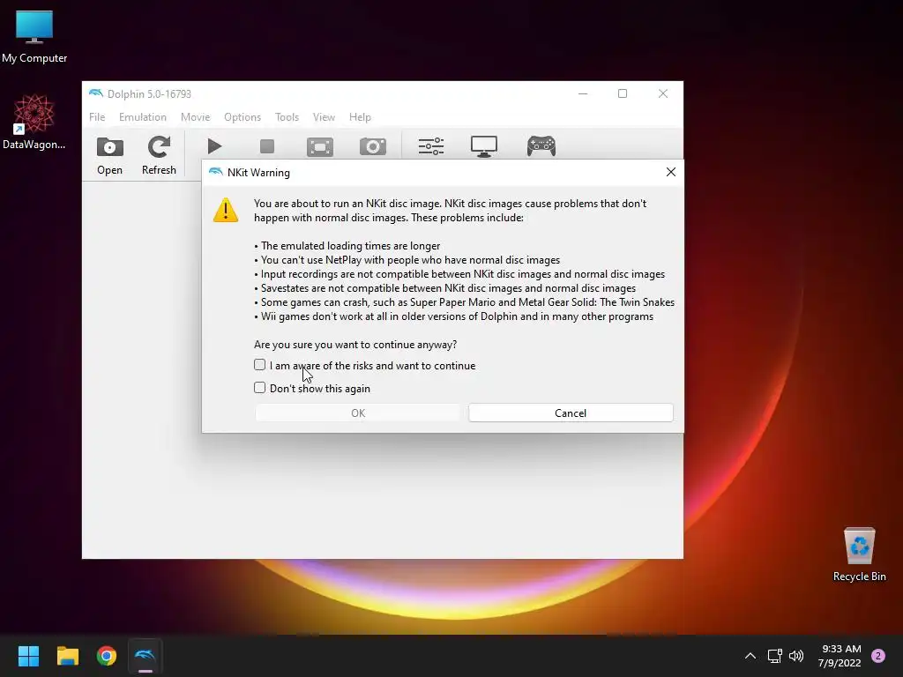Select the Recycle Bin desktop icon

[x=859, y=554]
